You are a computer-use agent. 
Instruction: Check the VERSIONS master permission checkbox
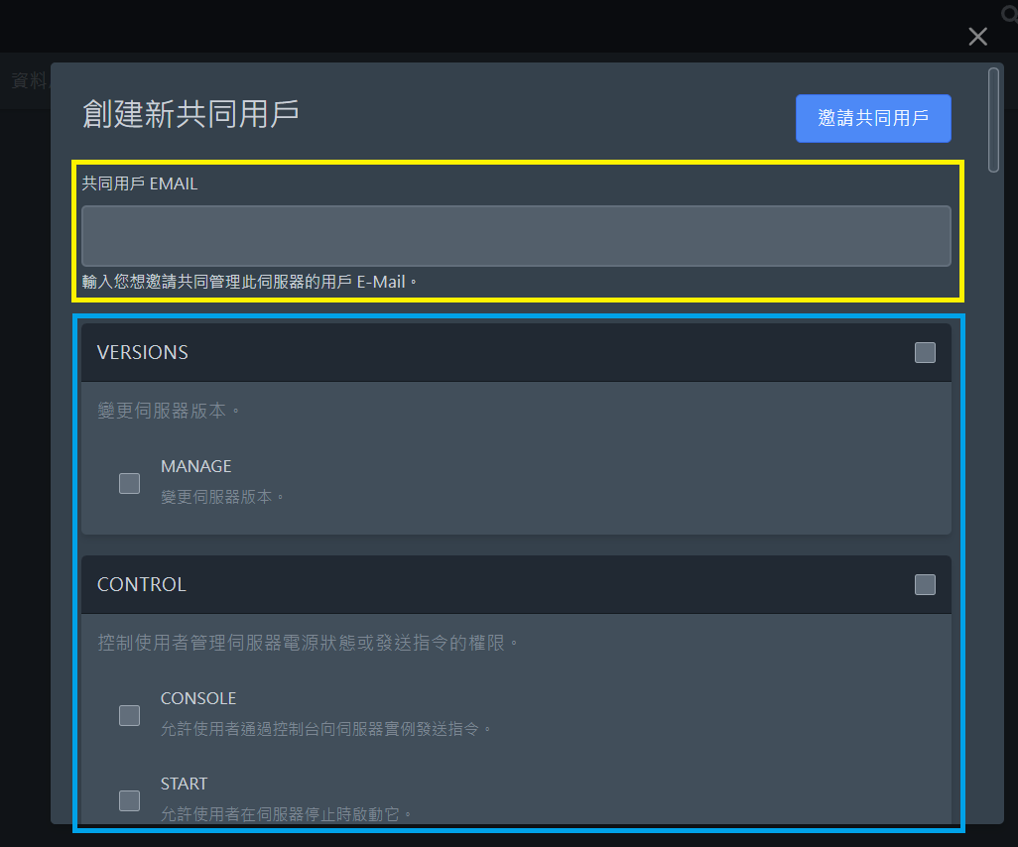(925, 352)
